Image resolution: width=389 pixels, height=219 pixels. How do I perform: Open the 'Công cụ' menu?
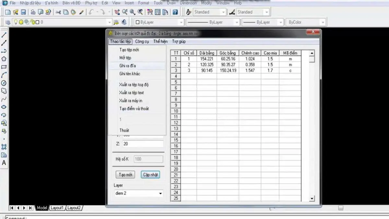pos(142,42)
